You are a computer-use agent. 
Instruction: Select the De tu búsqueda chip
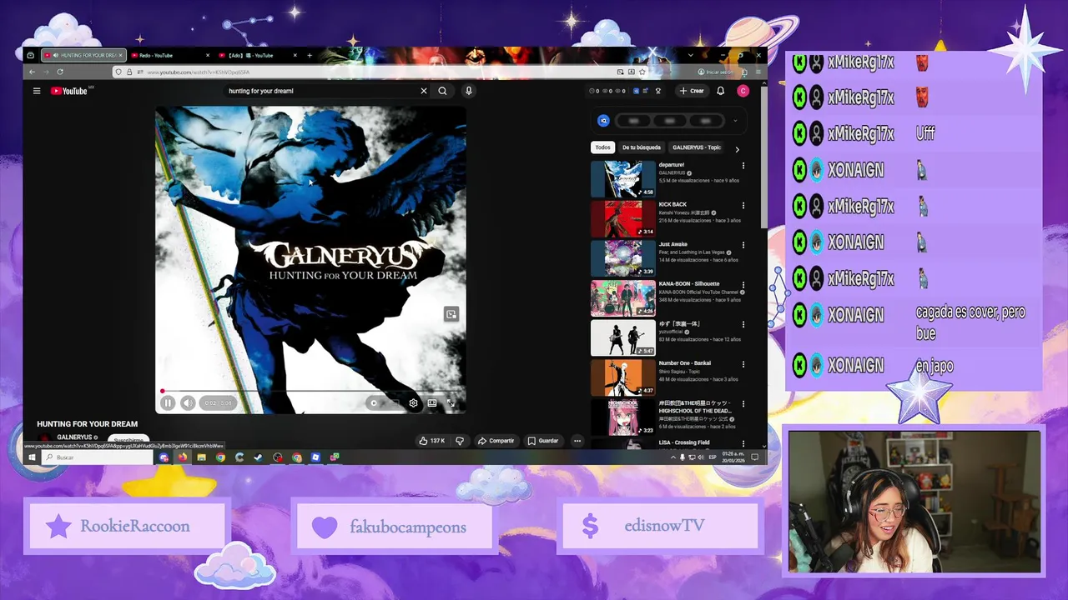pyautogui.click(x=642, y=147)
